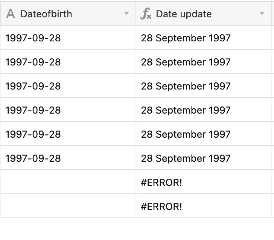Select the second row's Dateofbirth cell
This screenshot has height=240, width=274.
(33, 62)
